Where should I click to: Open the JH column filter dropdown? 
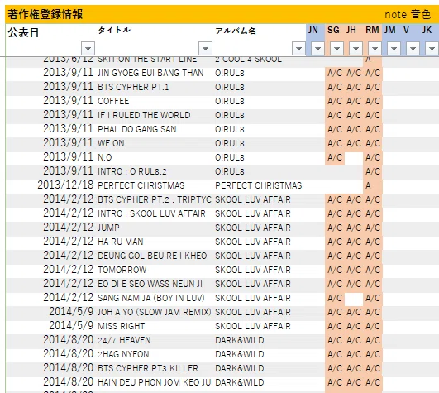pos(355,49)
